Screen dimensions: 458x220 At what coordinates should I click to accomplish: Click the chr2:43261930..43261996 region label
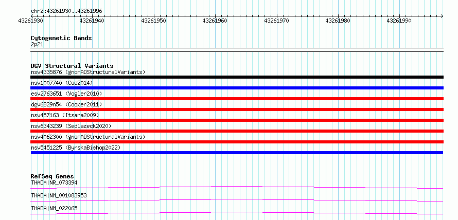click(66, 11)
